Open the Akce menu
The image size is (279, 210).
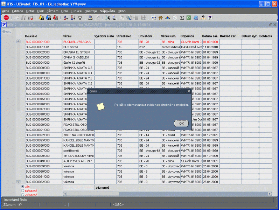[6, 11]
